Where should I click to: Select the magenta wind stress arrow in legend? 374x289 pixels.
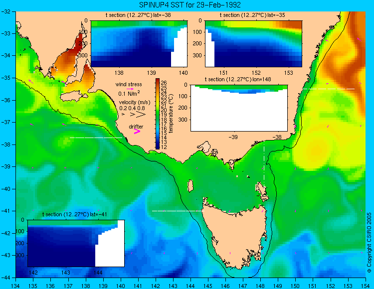130,89
